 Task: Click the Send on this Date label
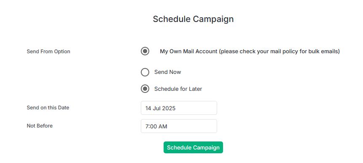48,108
